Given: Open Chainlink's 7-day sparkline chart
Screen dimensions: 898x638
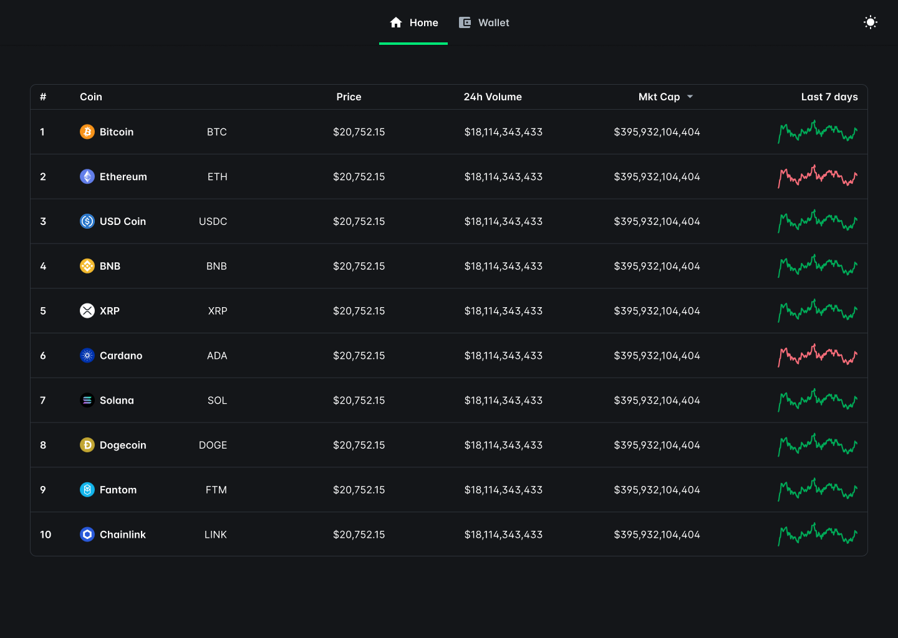Looking at the screenshot, I should point(818,534).
